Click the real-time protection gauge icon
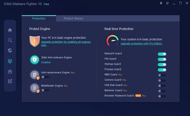This screenshot has height=116, width=190. [x=113, y=40]
